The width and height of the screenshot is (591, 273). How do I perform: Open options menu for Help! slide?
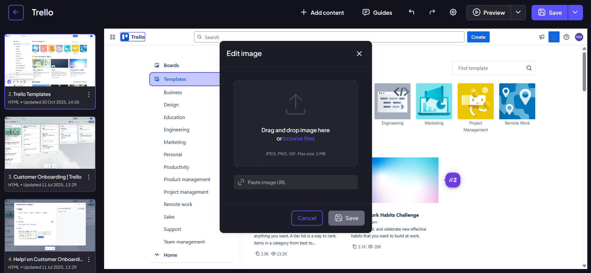[89, 259]
